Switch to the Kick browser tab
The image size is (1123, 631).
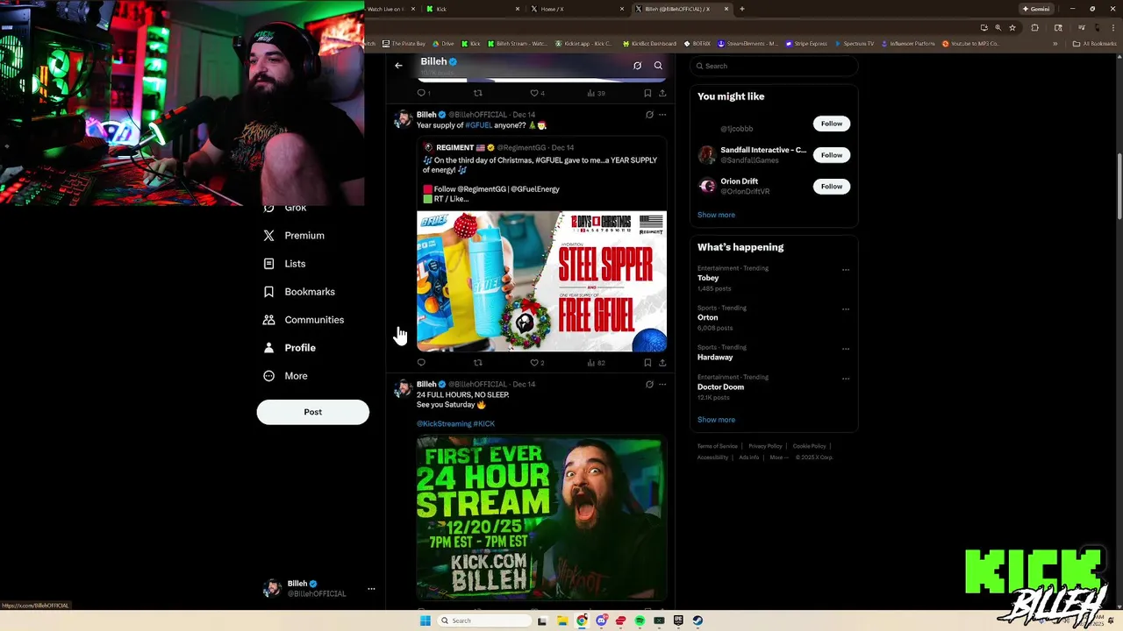[471, 9]
